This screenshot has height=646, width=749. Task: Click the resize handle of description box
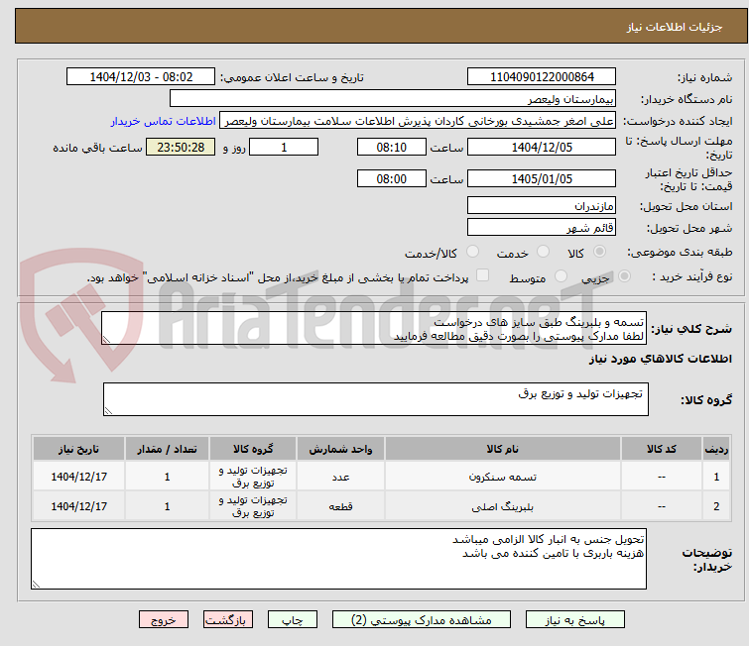tap(106, 340)
